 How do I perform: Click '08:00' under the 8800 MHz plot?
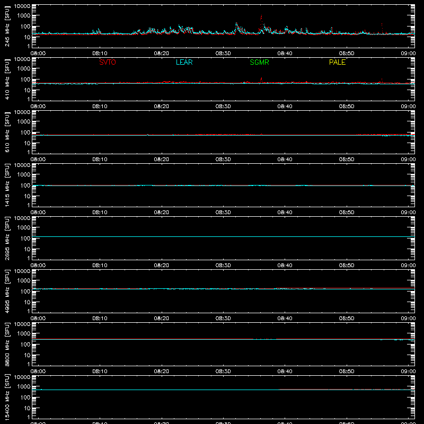pyautogui.click(x=38, y=372)
